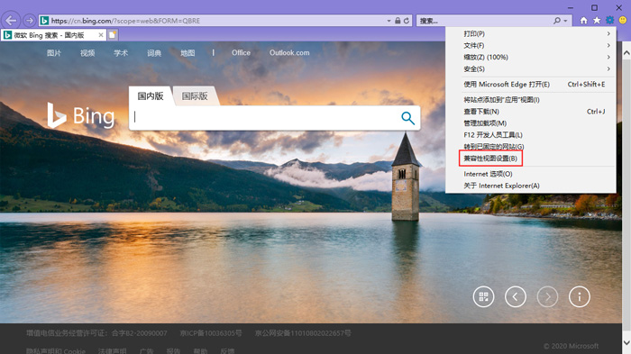Open the 地图 link
This screenshot has height=354, width=631.
(x=187, y=53)
